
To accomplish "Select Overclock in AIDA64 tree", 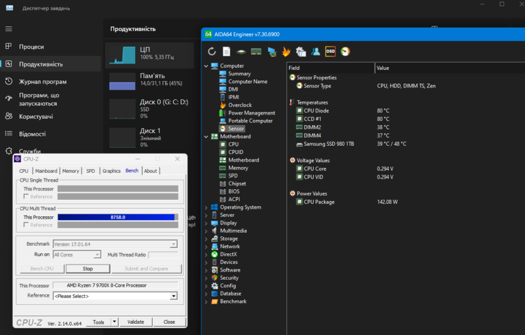I will 236,105.
